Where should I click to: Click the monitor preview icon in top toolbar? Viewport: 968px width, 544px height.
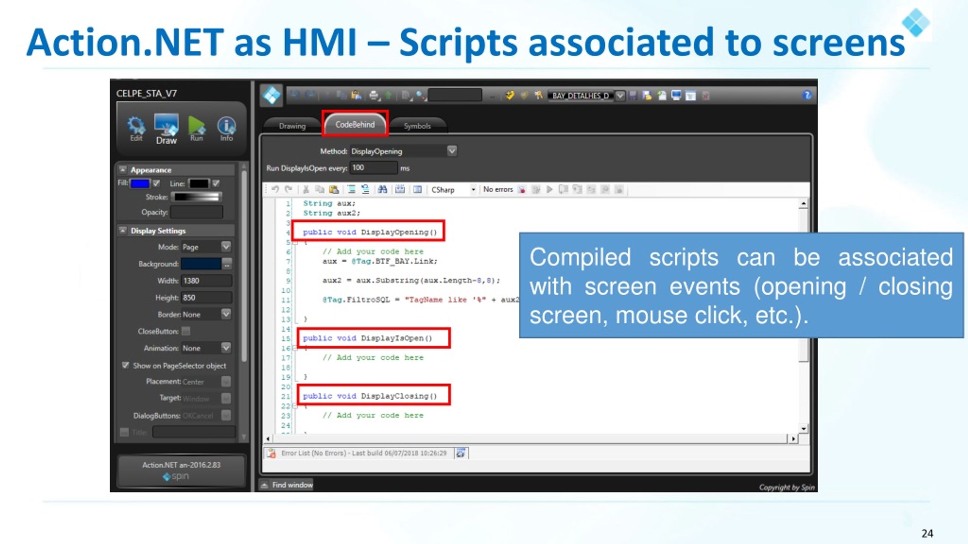point(676,95)
